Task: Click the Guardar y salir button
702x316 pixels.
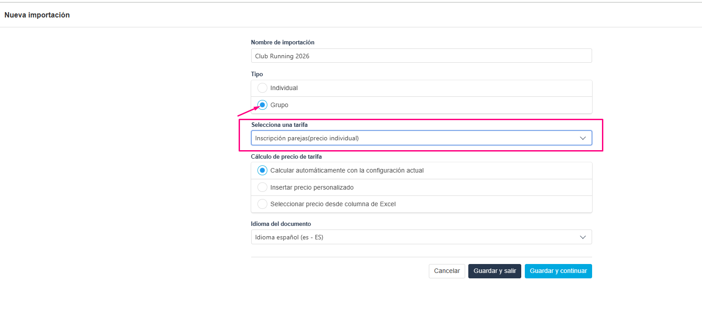Action: pos(494,271)
